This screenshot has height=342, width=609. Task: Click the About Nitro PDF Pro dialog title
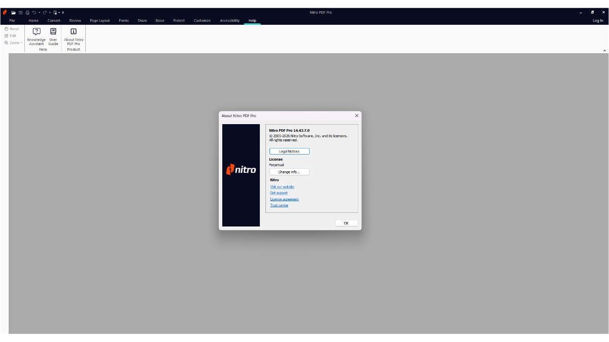[x=239, y=116]
